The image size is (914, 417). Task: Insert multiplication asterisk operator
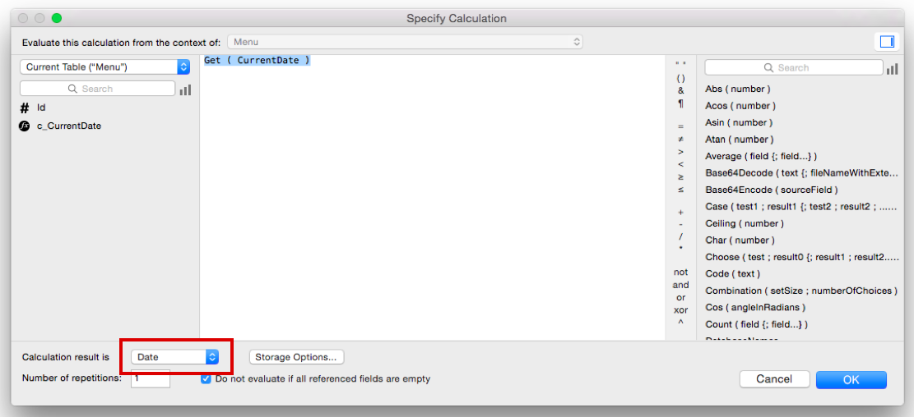(x=680, y=249)
